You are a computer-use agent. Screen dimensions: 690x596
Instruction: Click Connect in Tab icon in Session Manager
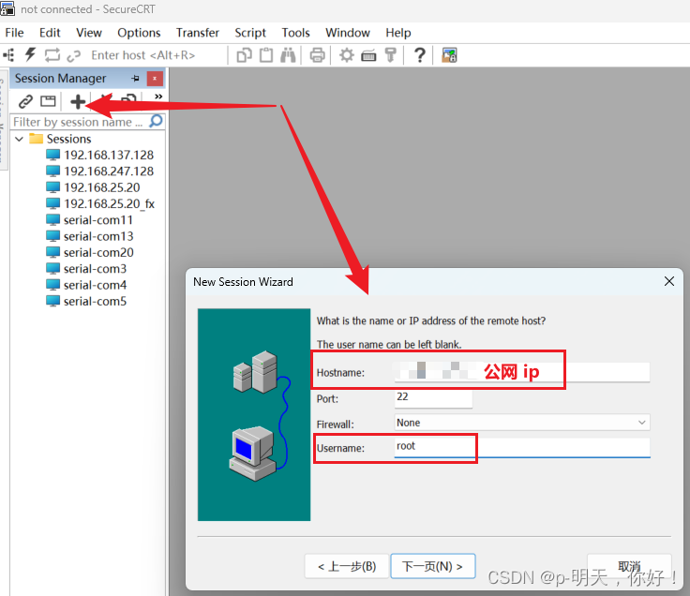point(48,101)
